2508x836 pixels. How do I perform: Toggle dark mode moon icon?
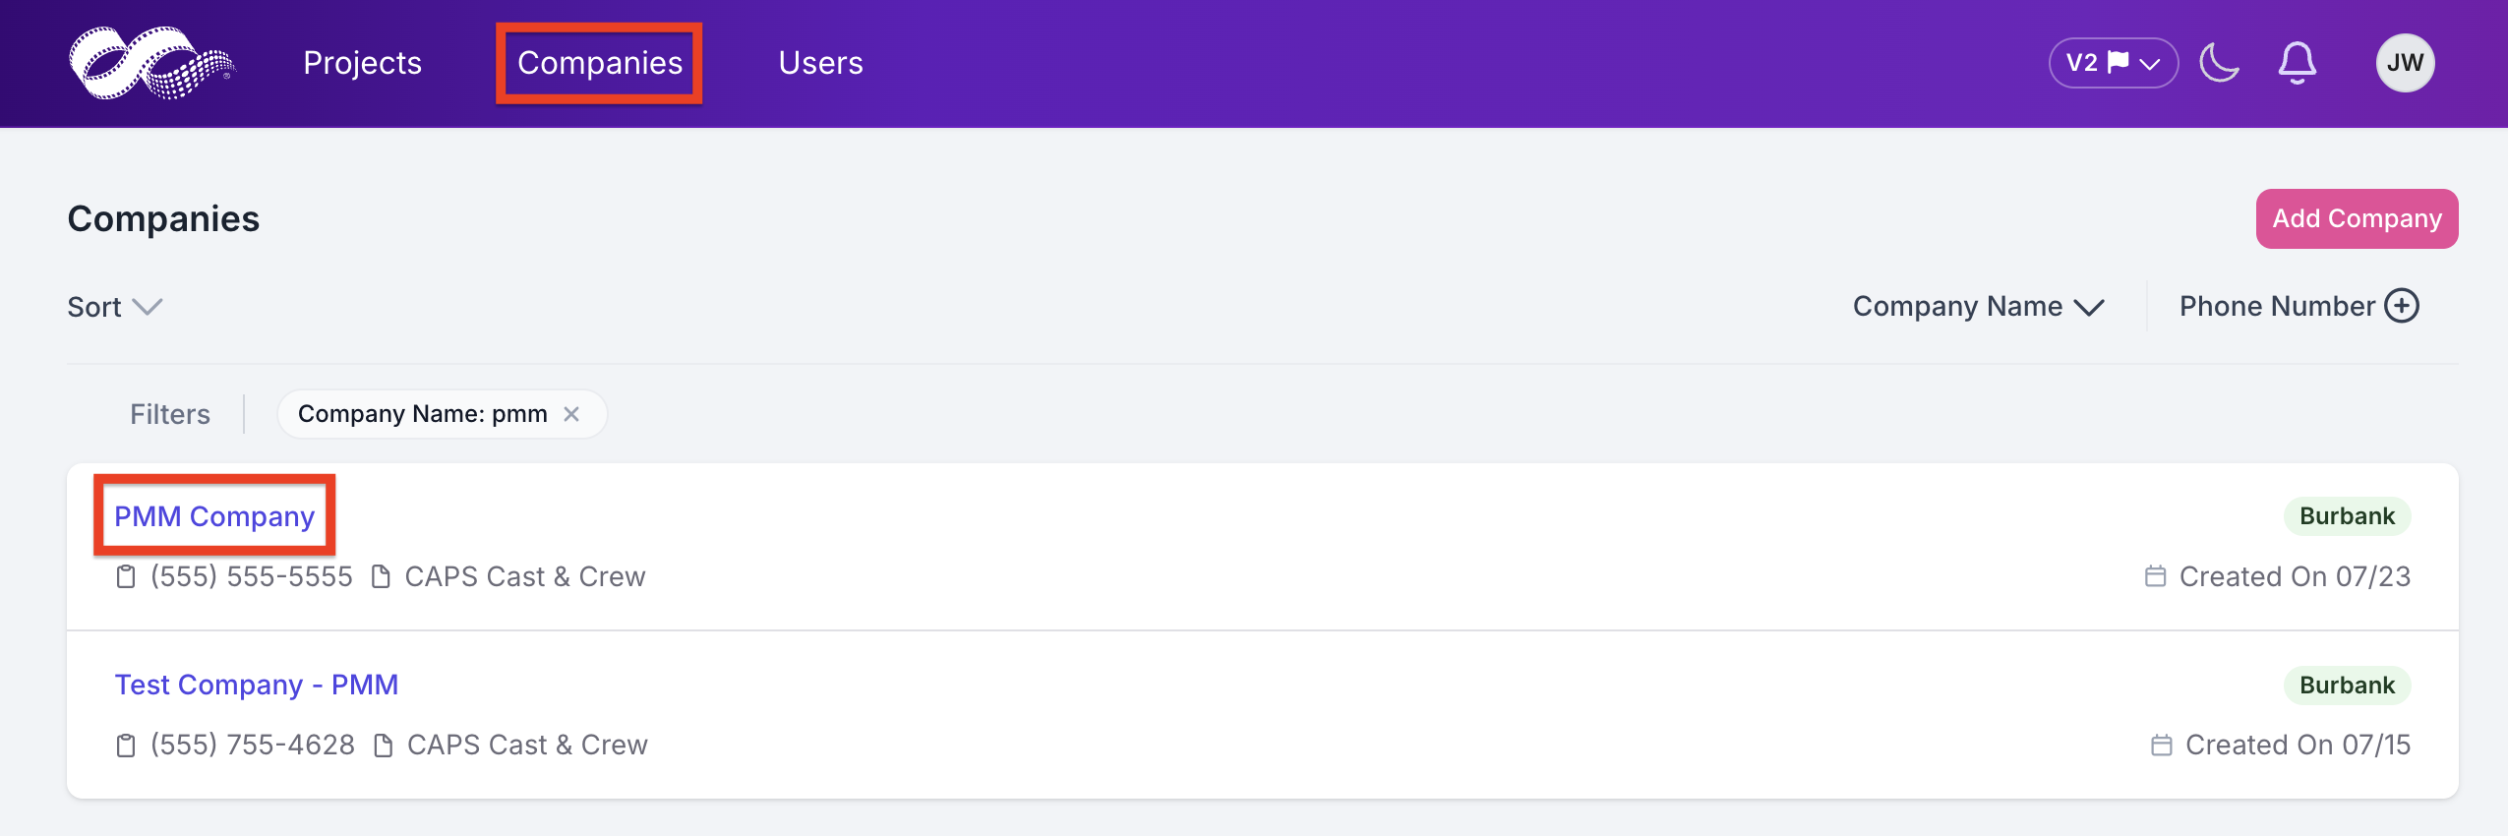(2219, 63)
